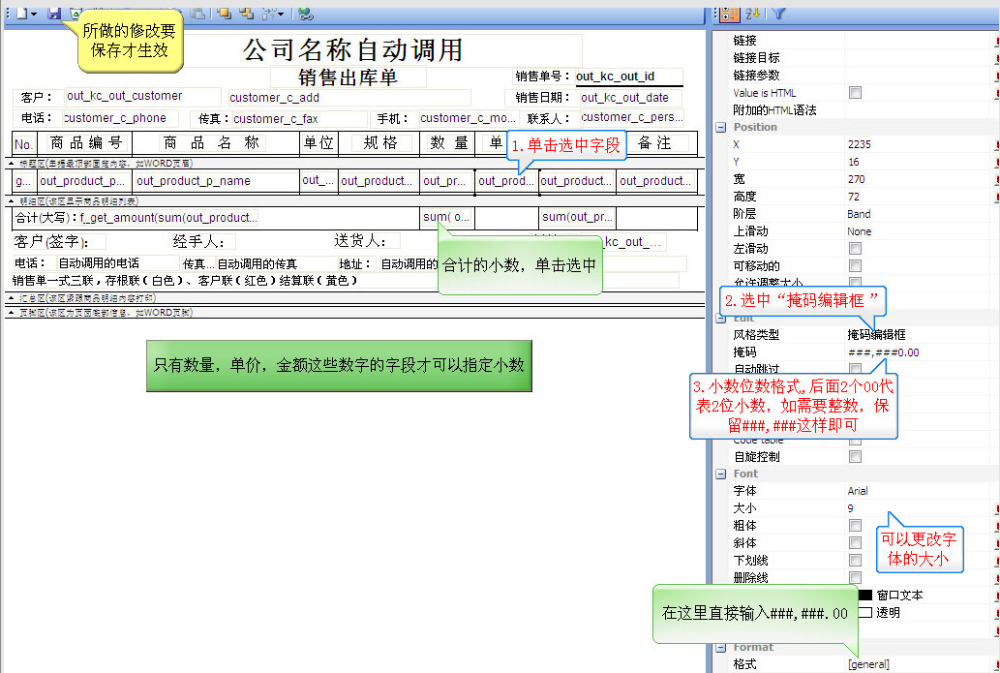Toggle the 粗体 (bold) checkbox
The width and height of the screenshot is (1000, 673).
[x=855, y=526]
